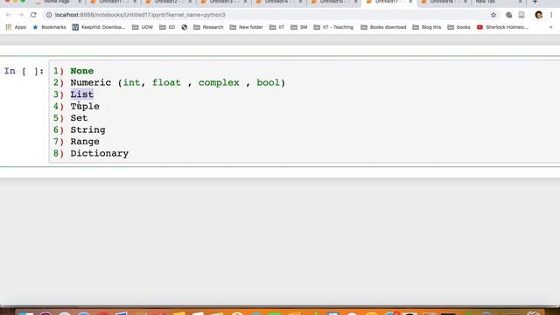Reload the notebook page
The height and width of the screenshot is (315, 560).
click(33, 15)
